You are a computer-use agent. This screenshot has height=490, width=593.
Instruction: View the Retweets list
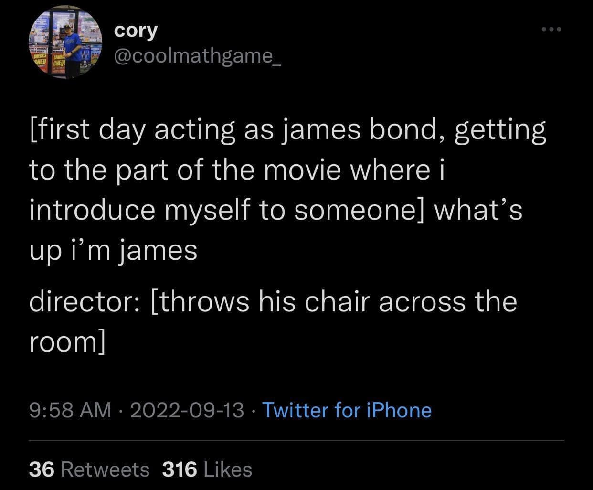coord(106,469)
